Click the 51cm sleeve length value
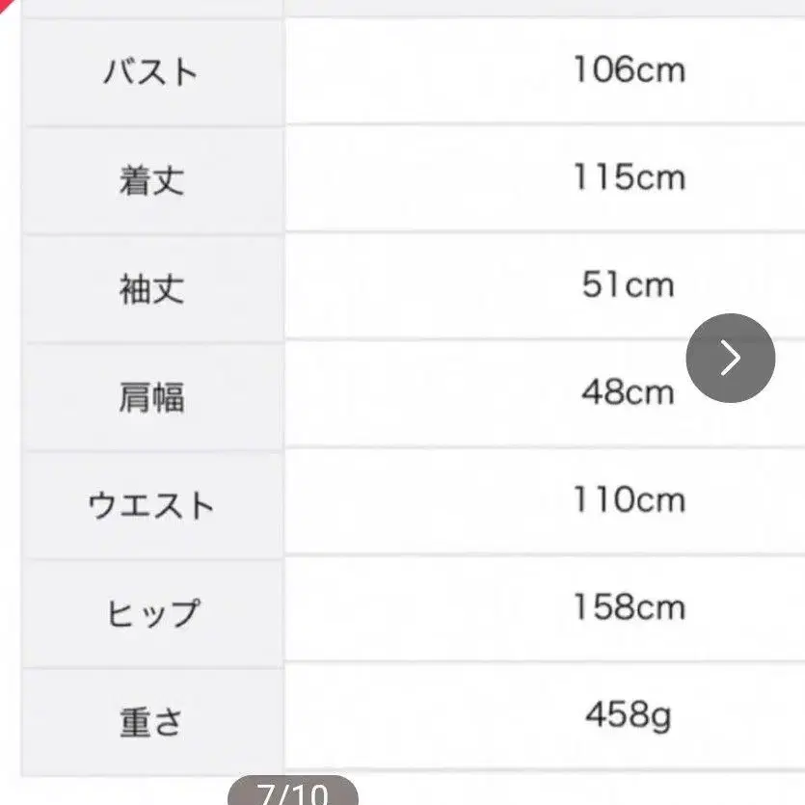Image resolution: width=805 pixels, height=805 pixels. [628, 285]
